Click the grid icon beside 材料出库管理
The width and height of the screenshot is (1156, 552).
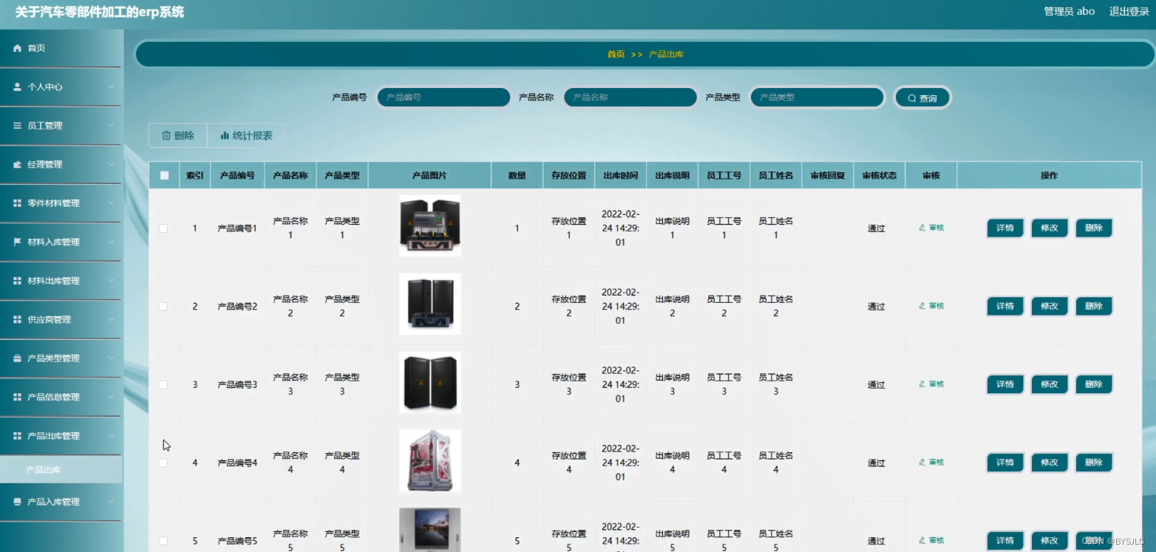tap(18, 281)
